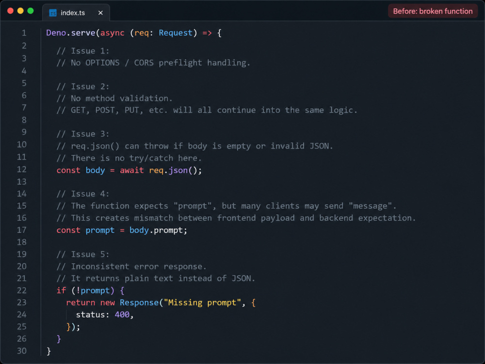Click the 'It returns plain text' comment line

click(156, 278)
